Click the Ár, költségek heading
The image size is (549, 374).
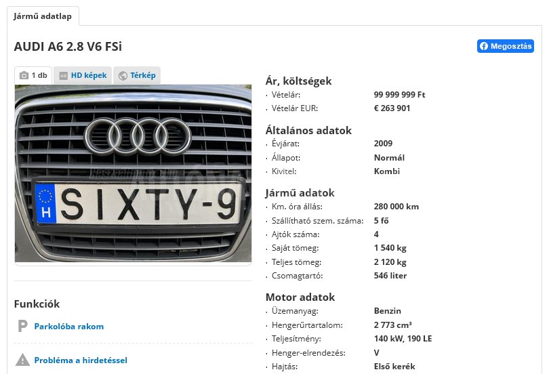tap(298, 81)
